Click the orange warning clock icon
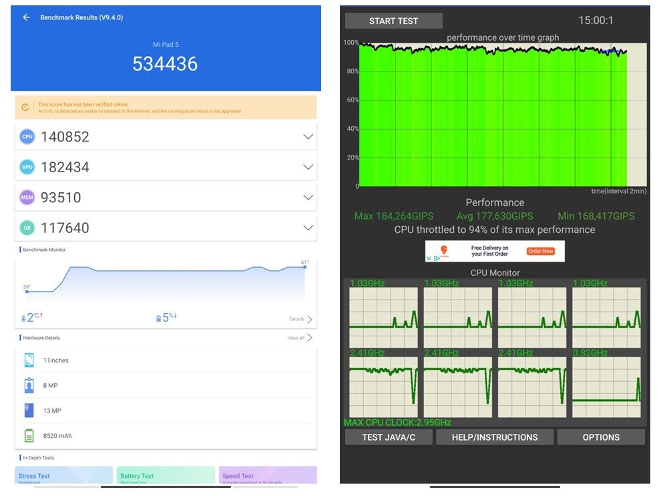The height and width of the screenshot is (496, 661). pyautogui.click(x=25, y=107)
